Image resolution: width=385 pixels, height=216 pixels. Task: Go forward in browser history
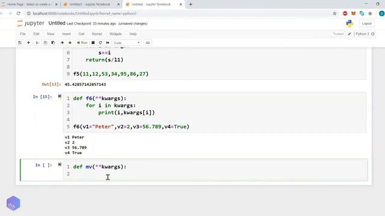10,13
